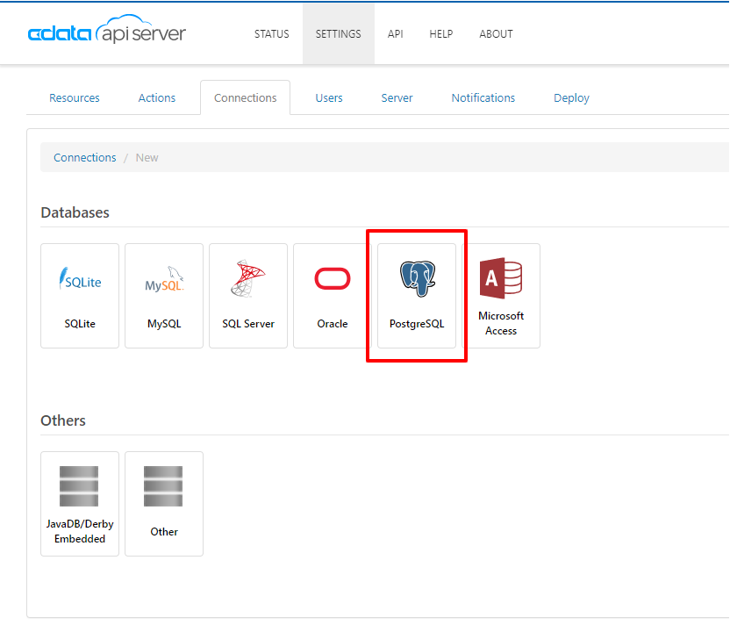Click the SQL Server label text
Viewport: 730px width, 625px height.
[248, 324]
